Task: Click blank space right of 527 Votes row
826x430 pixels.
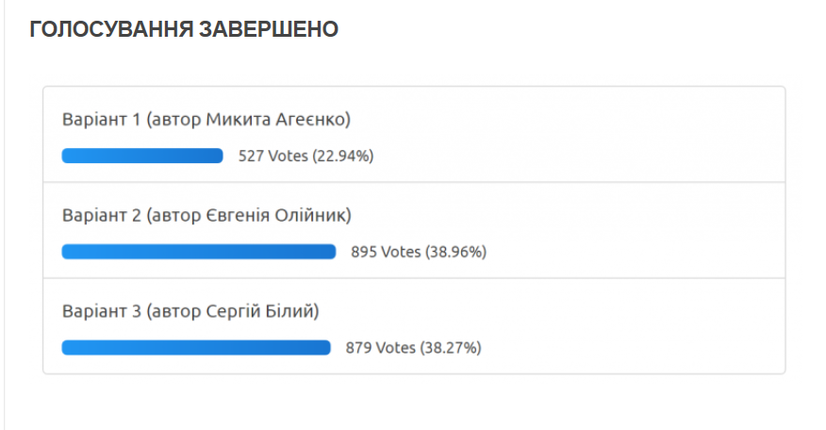Action: point(585,157)
